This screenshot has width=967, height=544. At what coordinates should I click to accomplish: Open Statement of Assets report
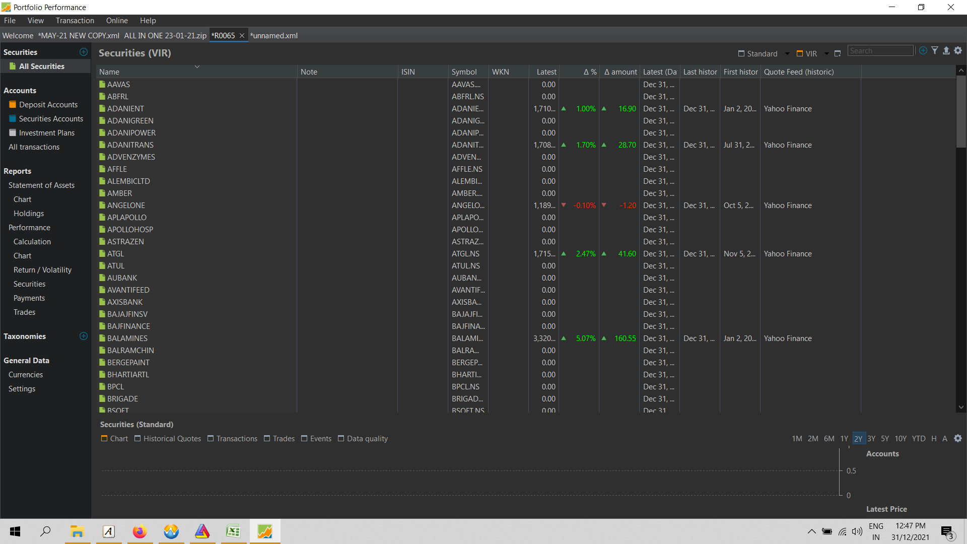41,185
